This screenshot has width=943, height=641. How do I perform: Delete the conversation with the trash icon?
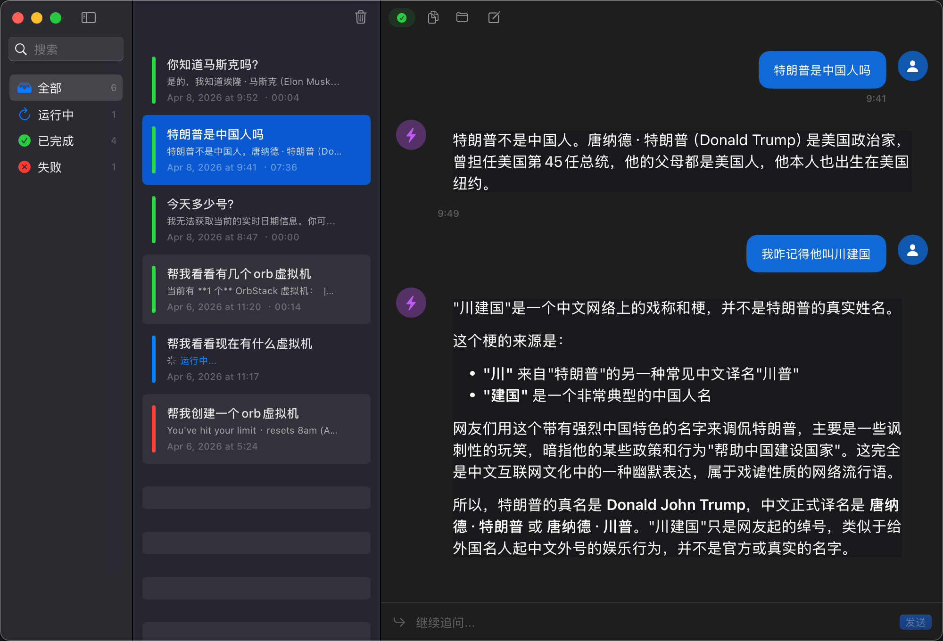click(x=360, y=17)
